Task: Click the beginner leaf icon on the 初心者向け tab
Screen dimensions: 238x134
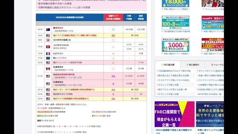Action: pyautogui.click(x=187, y=65)
